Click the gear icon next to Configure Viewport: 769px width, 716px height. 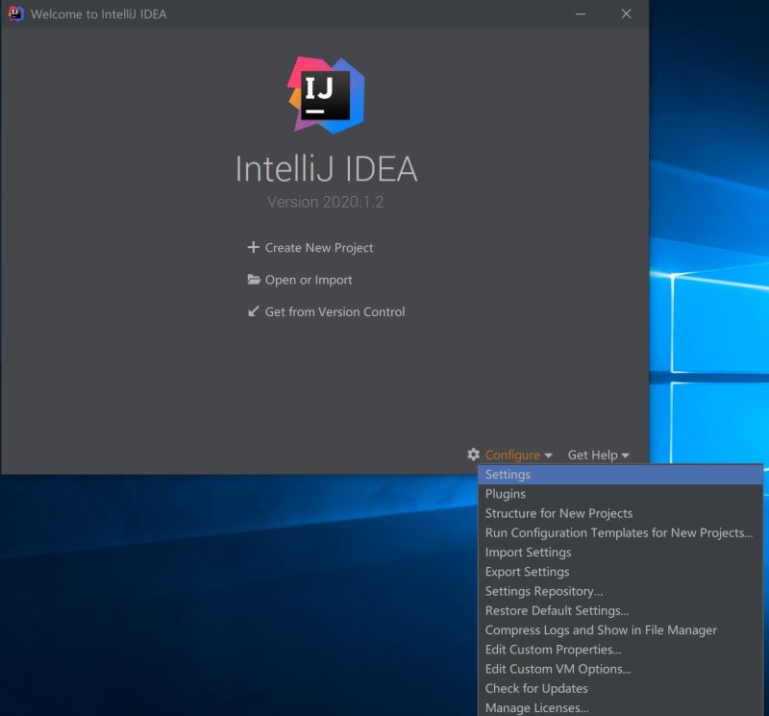(473, 455)
